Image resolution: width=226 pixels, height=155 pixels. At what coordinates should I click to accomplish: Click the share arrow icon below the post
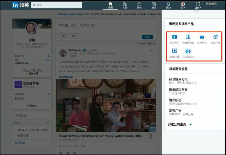click(74, 153)
